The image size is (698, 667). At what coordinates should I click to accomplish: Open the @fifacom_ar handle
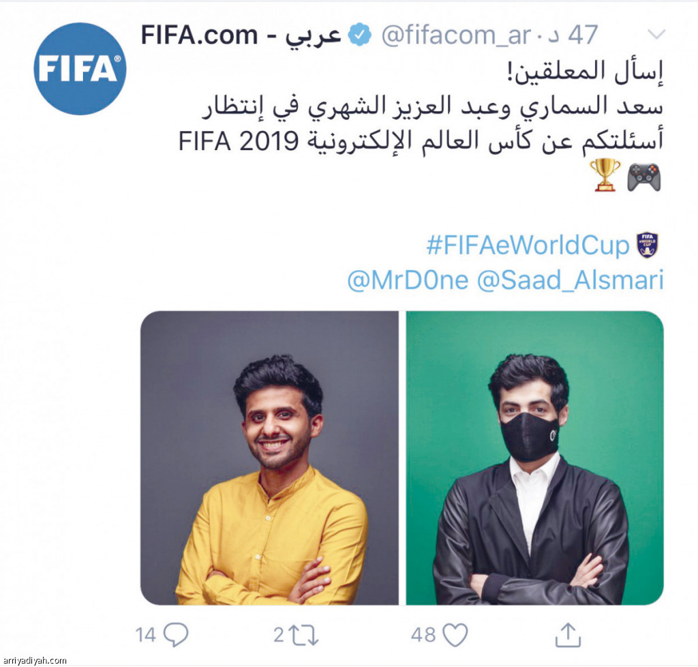456,35
